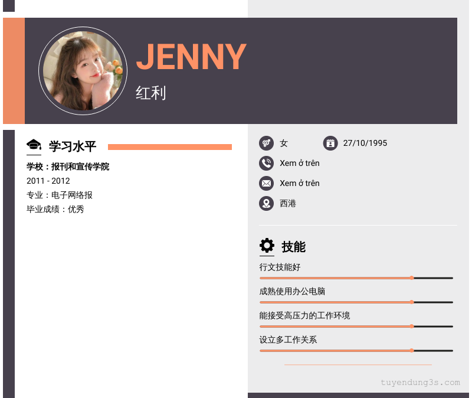This screenshot has height=398, width=472.
Task: Click the 技能 section heading
Action: tap(293, 247)
